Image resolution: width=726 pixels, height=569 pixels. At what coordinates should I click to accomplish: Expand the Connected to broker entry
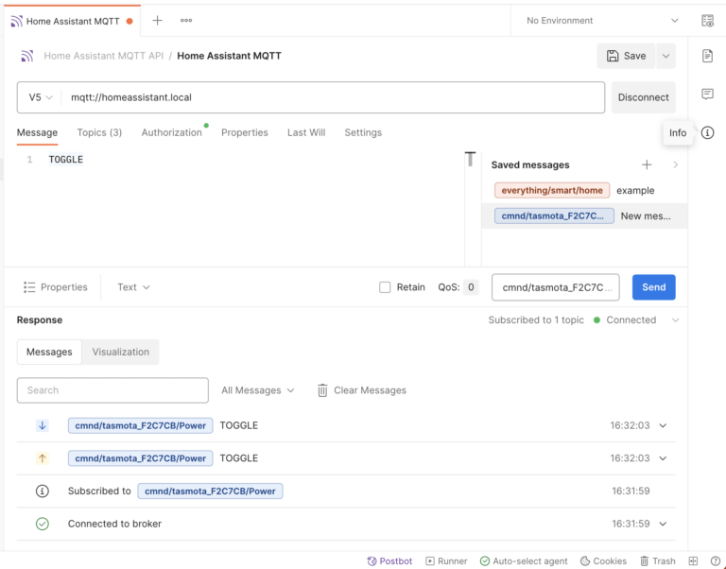[663, 524]
